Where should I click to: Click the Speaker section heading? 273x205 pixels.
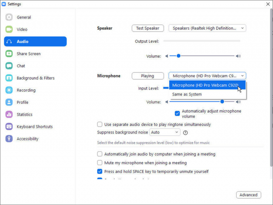pos(105,28)
